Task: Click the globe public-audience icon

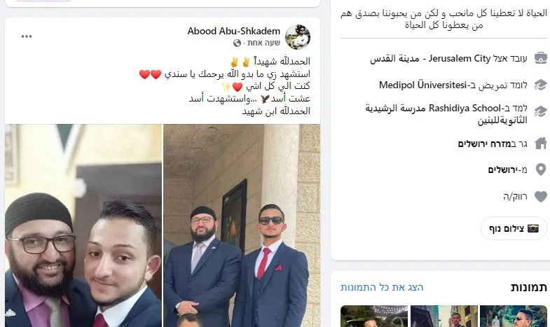Action: [237, 43]
